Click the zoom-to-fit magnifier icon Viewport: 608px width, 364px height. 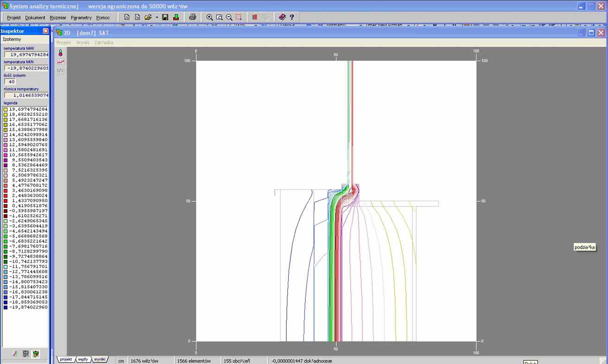point(219,17)
